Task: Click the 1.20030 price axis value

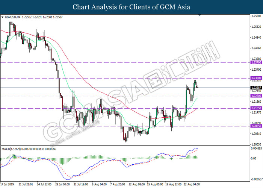Action: [x=257, y=144]
